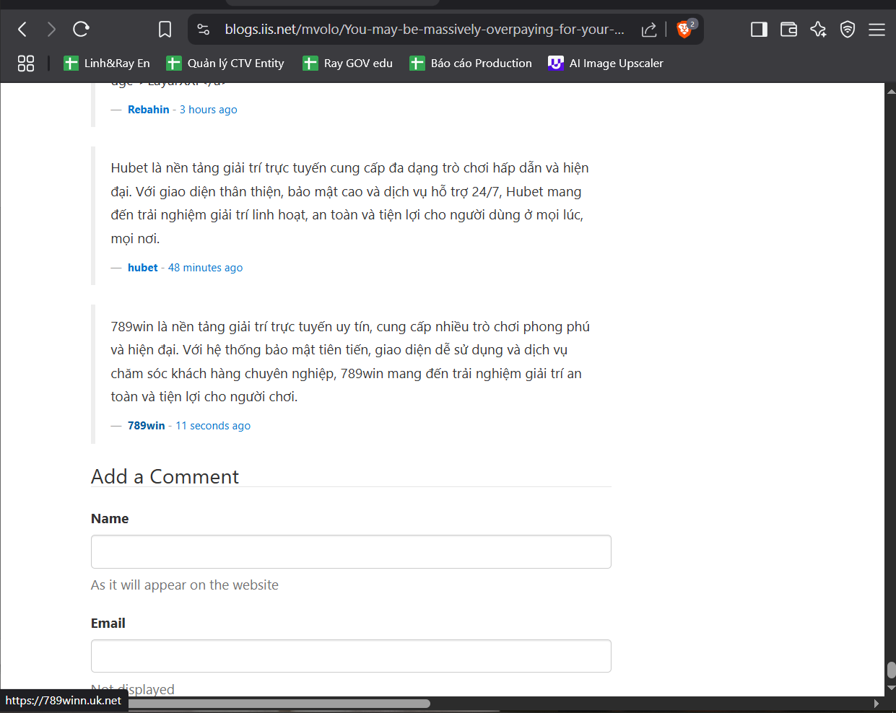Click the vertical scrollbar thumb
Image resolution: width=896 pixels, height=713 pixels.
tap(891, 670)
